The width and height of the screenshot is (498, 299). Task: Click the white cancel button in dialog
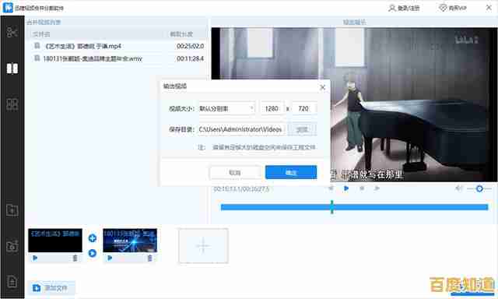tap(235, 173)
